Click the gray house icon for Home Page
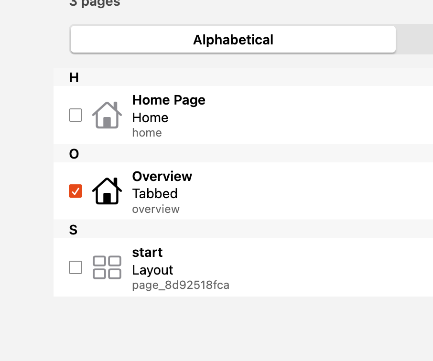Viewport: 433px width, 361px height. [107, 115]
